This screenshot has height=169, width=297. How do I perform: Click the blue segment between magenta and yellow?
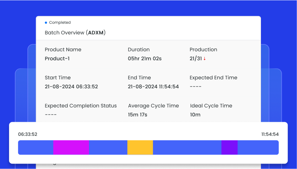tap(108, 147)
